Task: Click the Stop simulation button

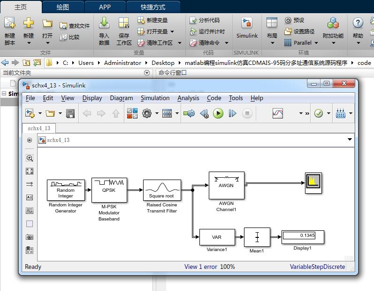Action: click(247, 113)
